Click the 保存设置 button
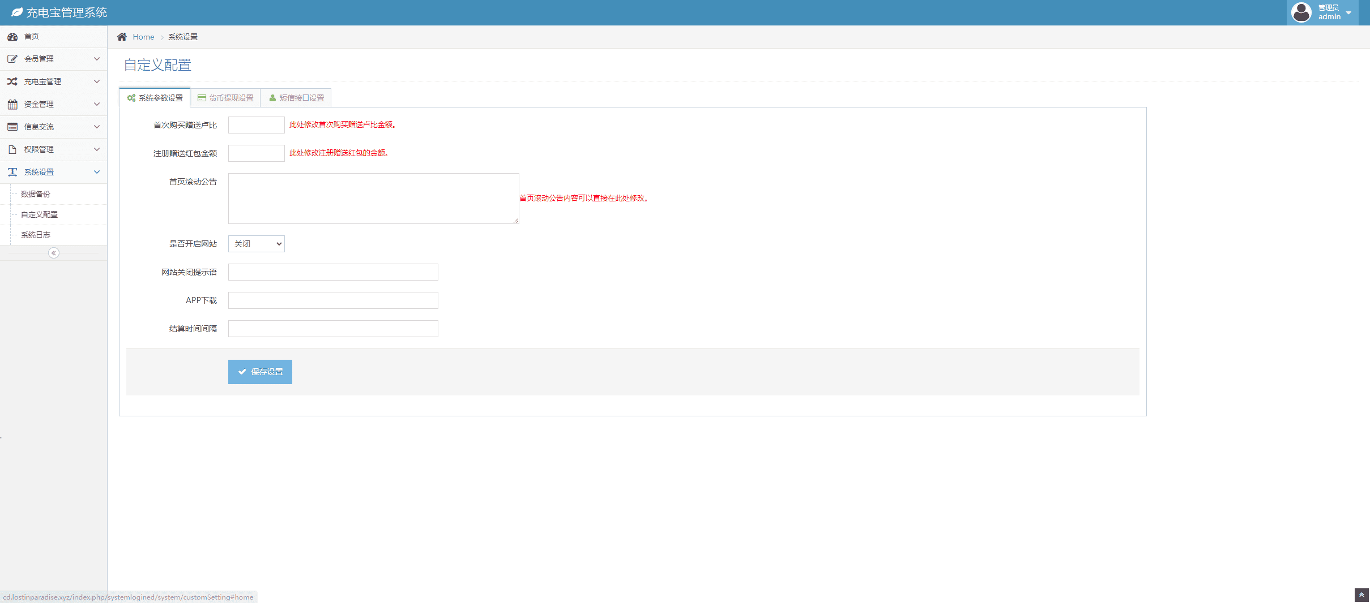The width and height of the screenshot is (1370, 603). click(x=260, y=372)
